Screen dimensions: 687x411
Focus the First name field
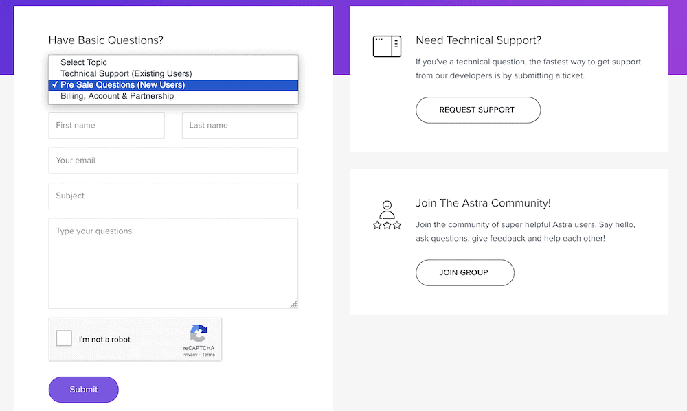pyautogui.click(x=106, y=125)
